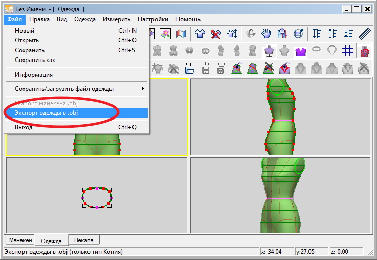Click the shirt with measurement arrows icon
Image resolution: width=377 pixels, height=260 pixels.
pyautogui.click(x=232, y=34)
